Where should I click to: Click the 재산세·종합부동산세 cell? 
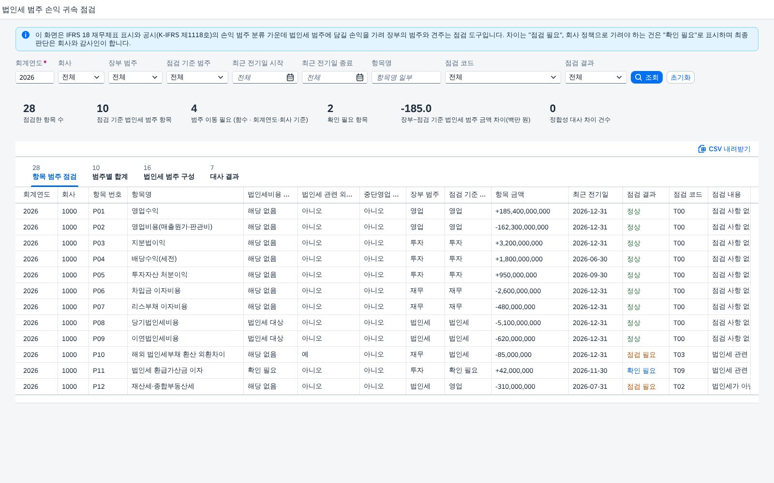click(185, 386)
